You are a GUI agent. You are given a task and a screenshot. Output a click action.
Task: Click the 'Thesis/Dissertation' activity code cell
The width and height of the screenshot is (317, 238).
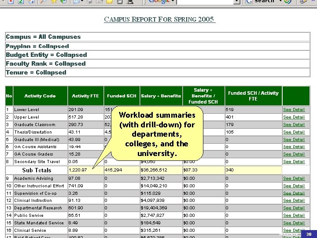[40, 132]
